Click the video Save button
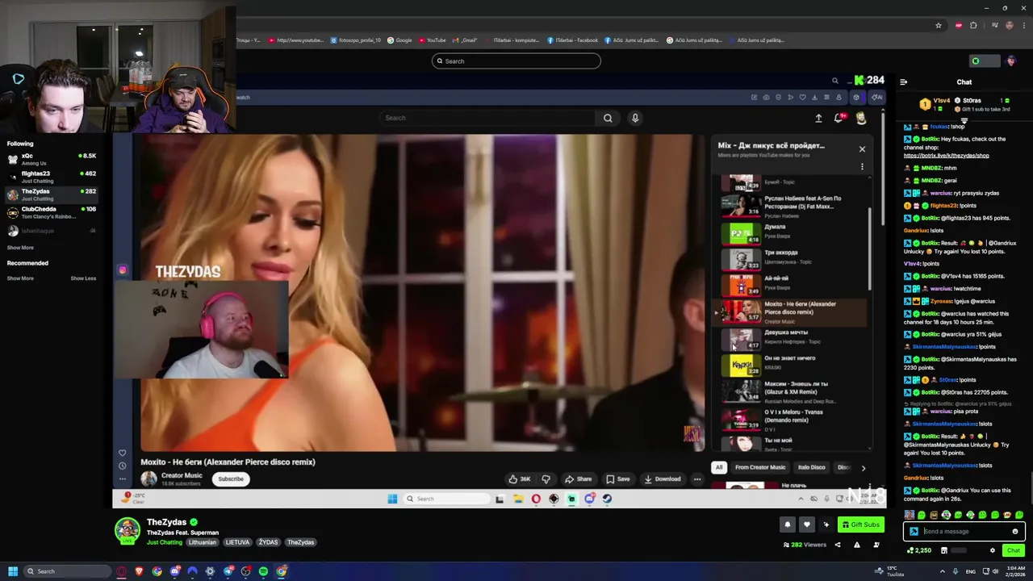This screenshot has width=1033, height=581. 617,479
